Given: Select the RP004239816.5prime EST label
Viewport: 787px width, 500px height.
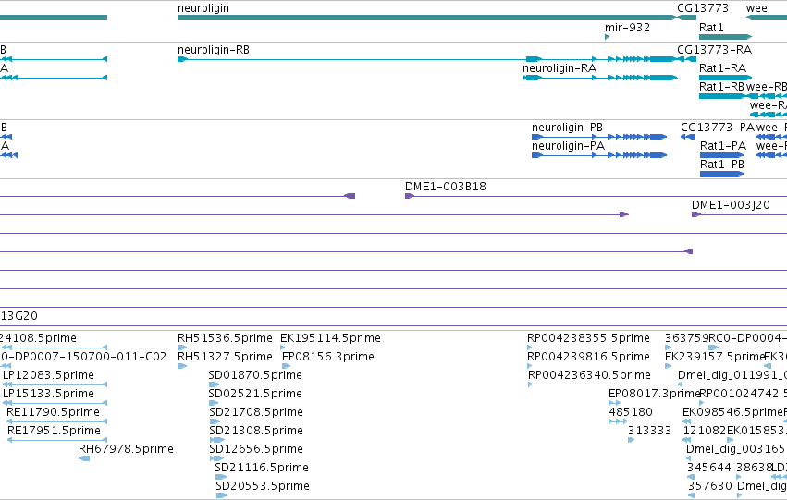Looking at the screenshot, I should click(x=588, y=357).
